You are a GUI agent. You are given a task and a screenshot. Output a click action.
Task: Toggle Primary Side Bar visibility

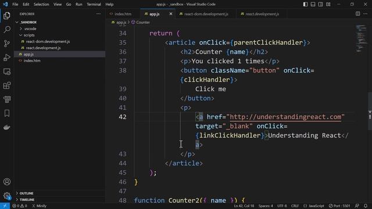click(305, 4)
